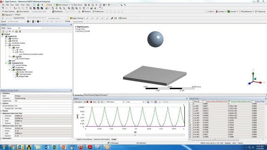Select Mesh in the outline tree

[13, 61]
